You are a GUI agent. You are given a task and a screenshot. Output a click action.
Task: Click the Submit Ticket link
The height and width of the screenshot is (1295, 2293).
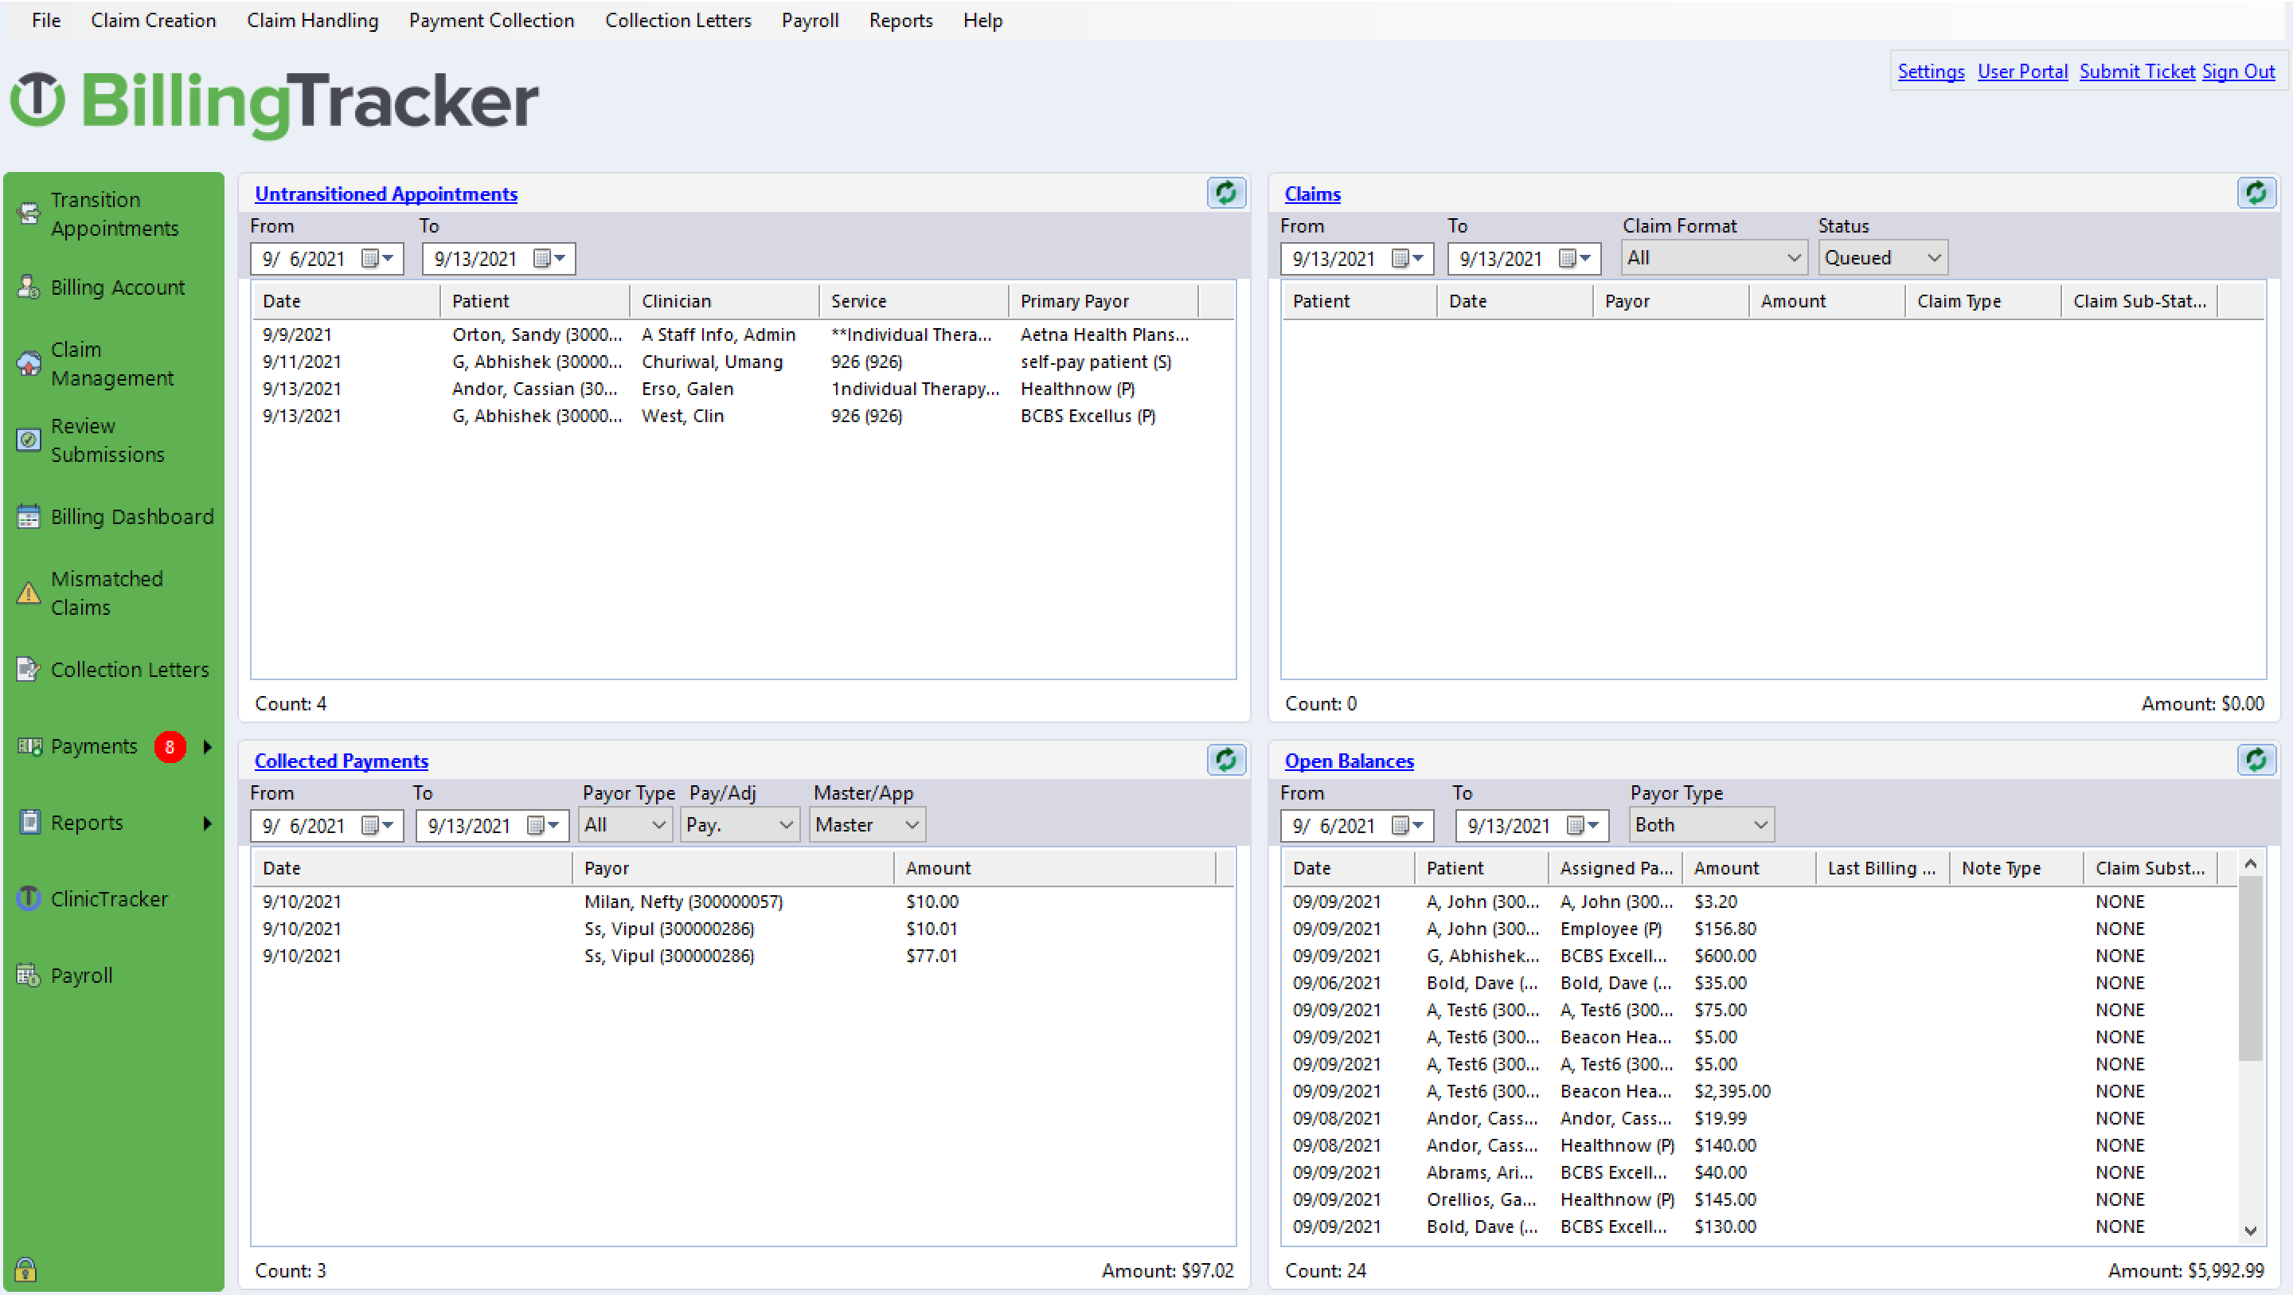tap(2136, 71)
